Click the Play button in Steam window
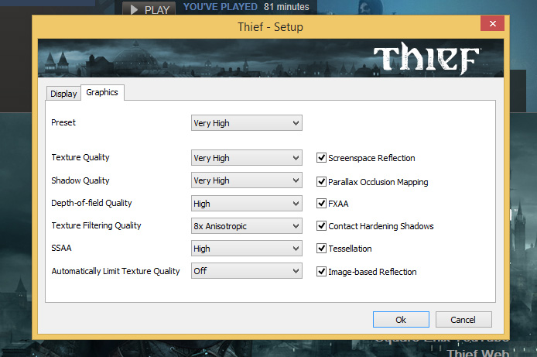 (x=149, y=9)
